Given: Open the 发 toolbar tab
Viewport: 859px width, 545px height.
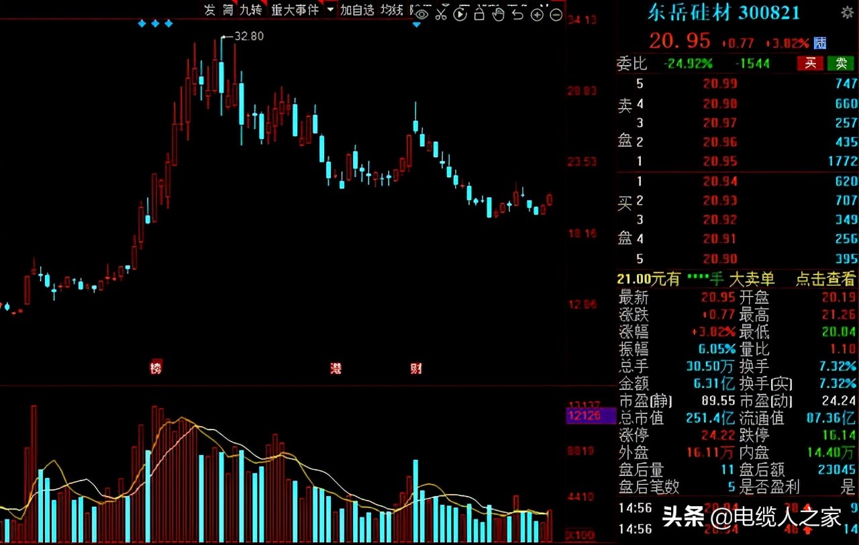Looking at the screenshot, I should (210, 9).
